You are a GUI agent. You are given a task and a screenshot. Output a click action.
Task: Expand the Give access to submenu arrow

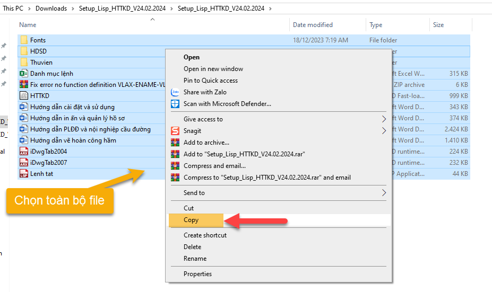click(384, 119)
